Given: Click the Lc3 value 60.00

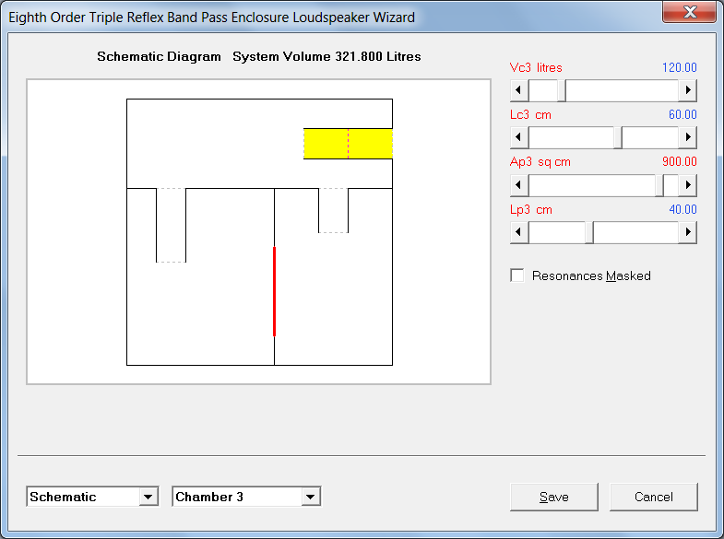Looking at the screenshot, I should 682,114.
